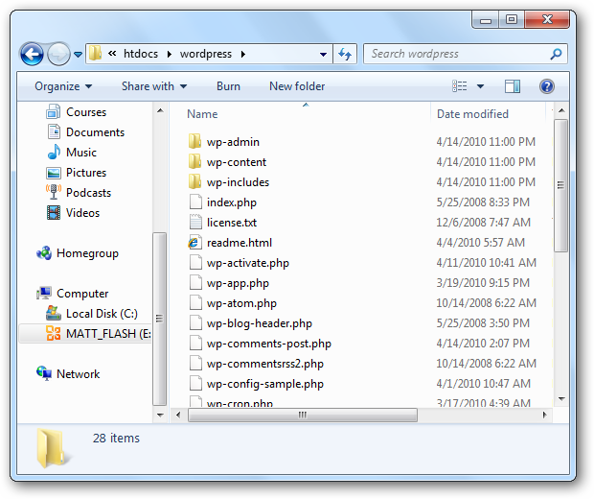The width and height of the screenshot is (594, 499).
Task: Click the MATT_FLASH (E:) drive icon
Action: (54, 333)
